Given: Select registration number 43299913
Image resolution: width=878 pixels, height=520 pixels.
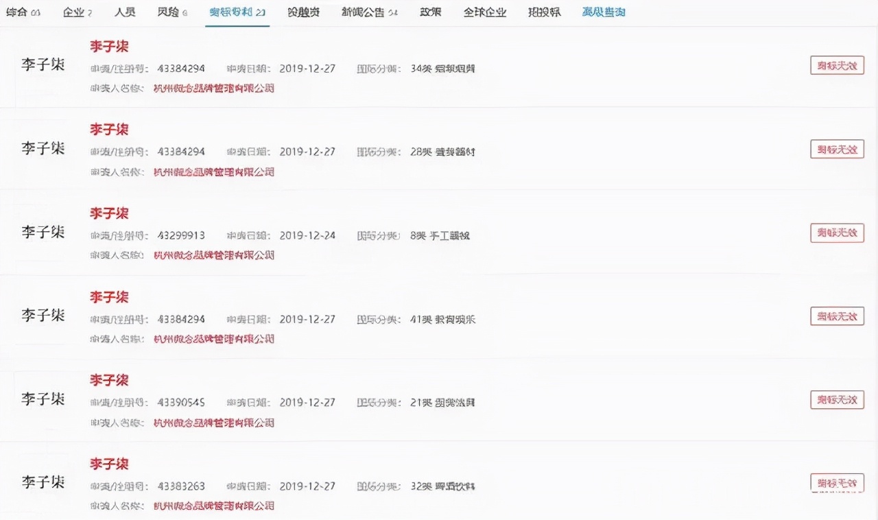Looking at the screenshot, I should coord(181,235).
